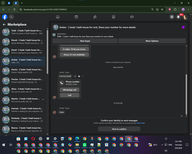Screen dimensions: 192x154
Task: Open the Todd conversation
Action: 23,32
